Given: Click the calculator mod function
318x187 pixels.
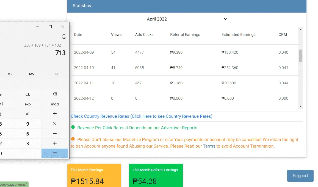Looking at the screenshot, I should tap(55, 104).
